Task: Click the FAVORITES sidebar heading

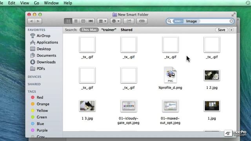Action: pyautogui.click(x=36, y=30)
